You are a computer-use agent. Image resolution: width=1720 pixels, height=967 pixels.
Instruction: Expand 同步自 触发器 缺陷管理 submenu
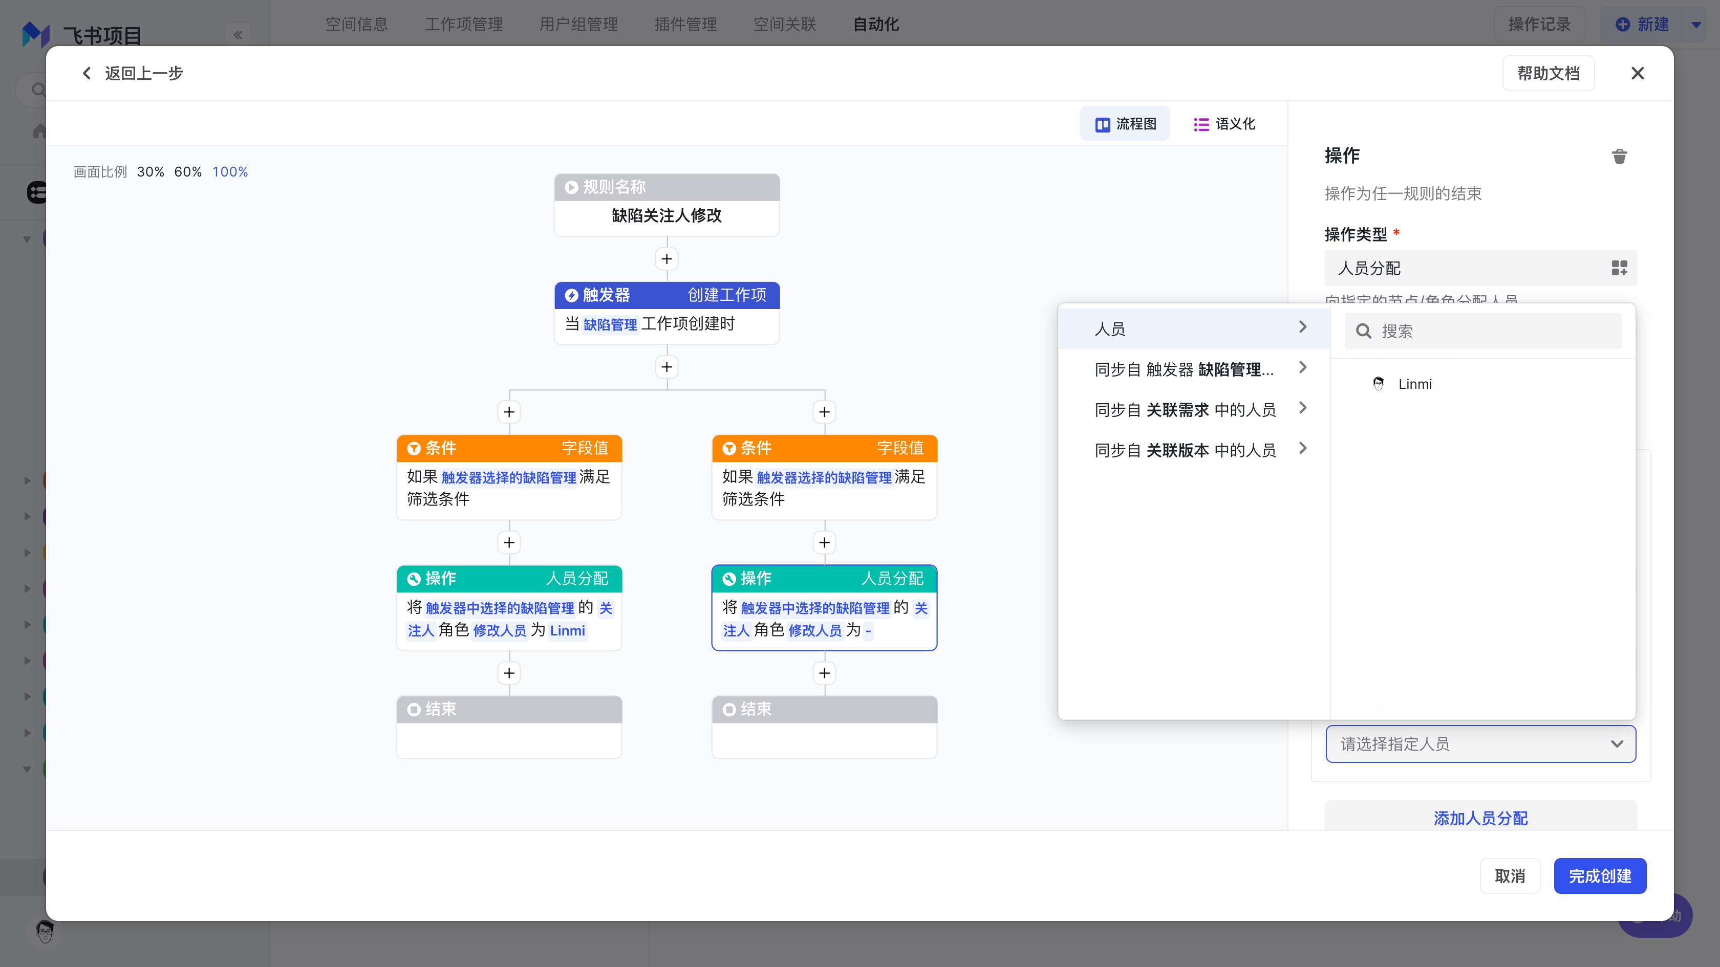(1194, 369)
